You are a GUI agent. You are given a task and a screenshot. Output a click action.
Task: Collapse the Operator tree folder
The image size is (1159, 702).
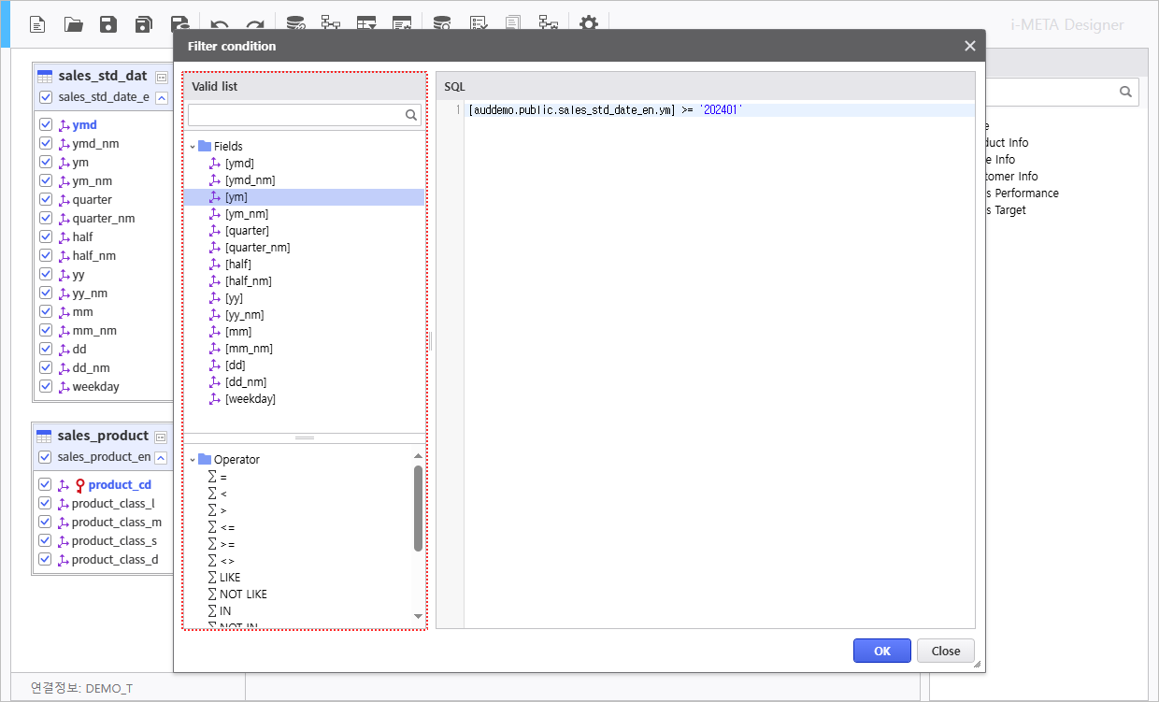(x=193, y=460)
